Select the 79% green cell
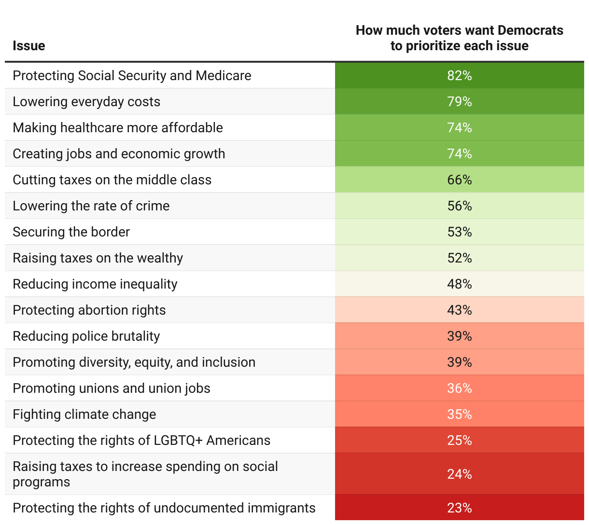This screenshot has width=589, height=525. click(x=459, y=102)
